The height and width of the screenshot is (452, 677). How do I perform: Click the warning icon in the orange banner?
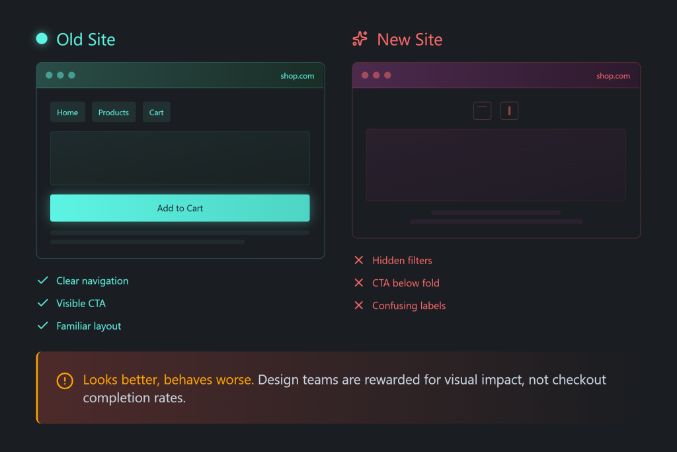65,381
